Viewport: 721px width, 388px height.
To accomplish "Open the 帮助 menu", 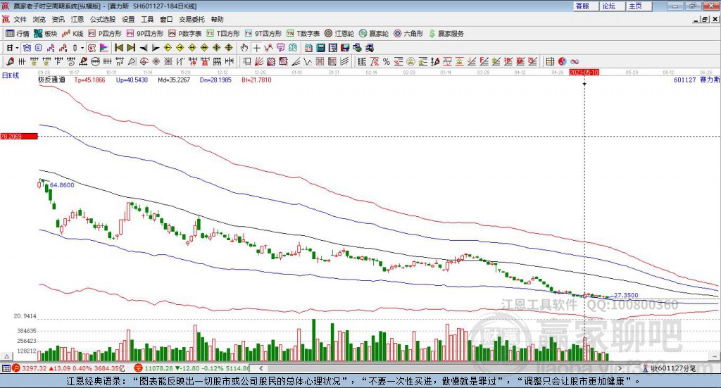I will click(217, 19).
